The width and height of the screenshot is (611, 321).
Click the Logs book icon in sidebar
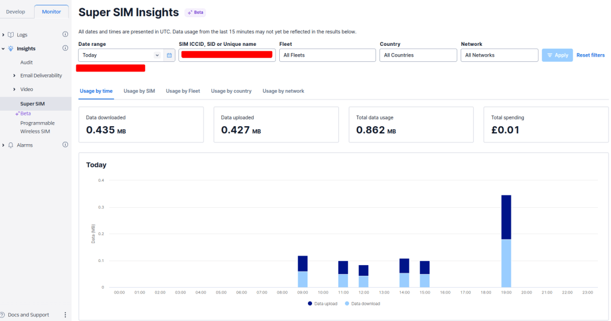tap(11, 35)
